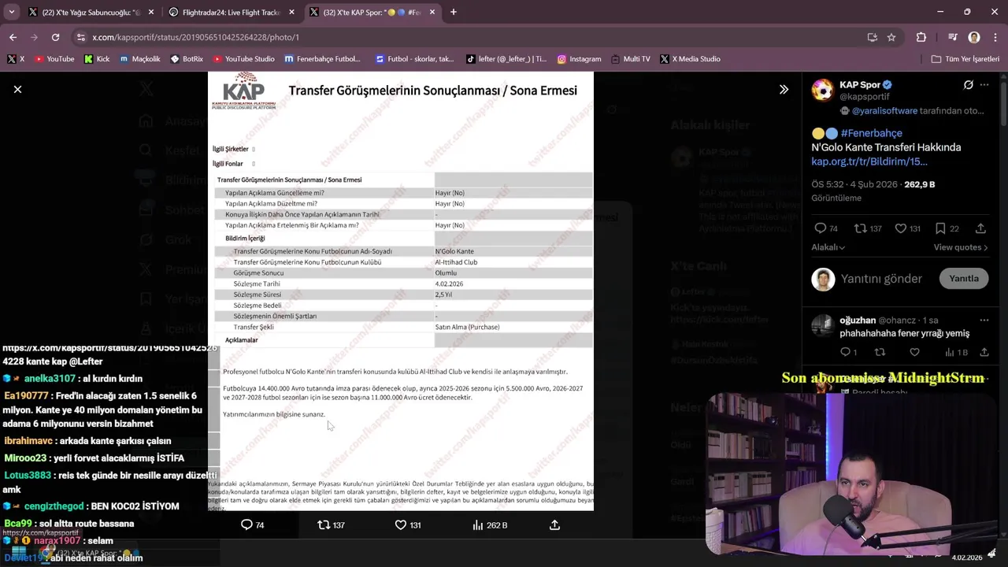This screenshot has width=1008, height=567.
Task: Open the oğuzhan username in replies
Action: click(858, 321)
